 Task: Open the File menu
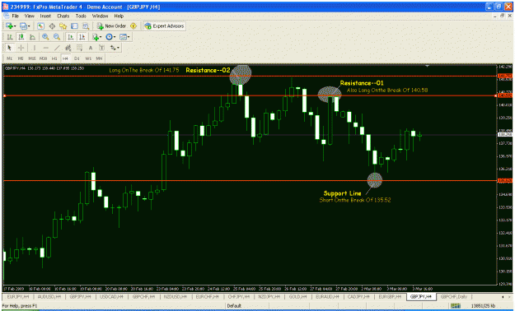[x=16, y=16]
